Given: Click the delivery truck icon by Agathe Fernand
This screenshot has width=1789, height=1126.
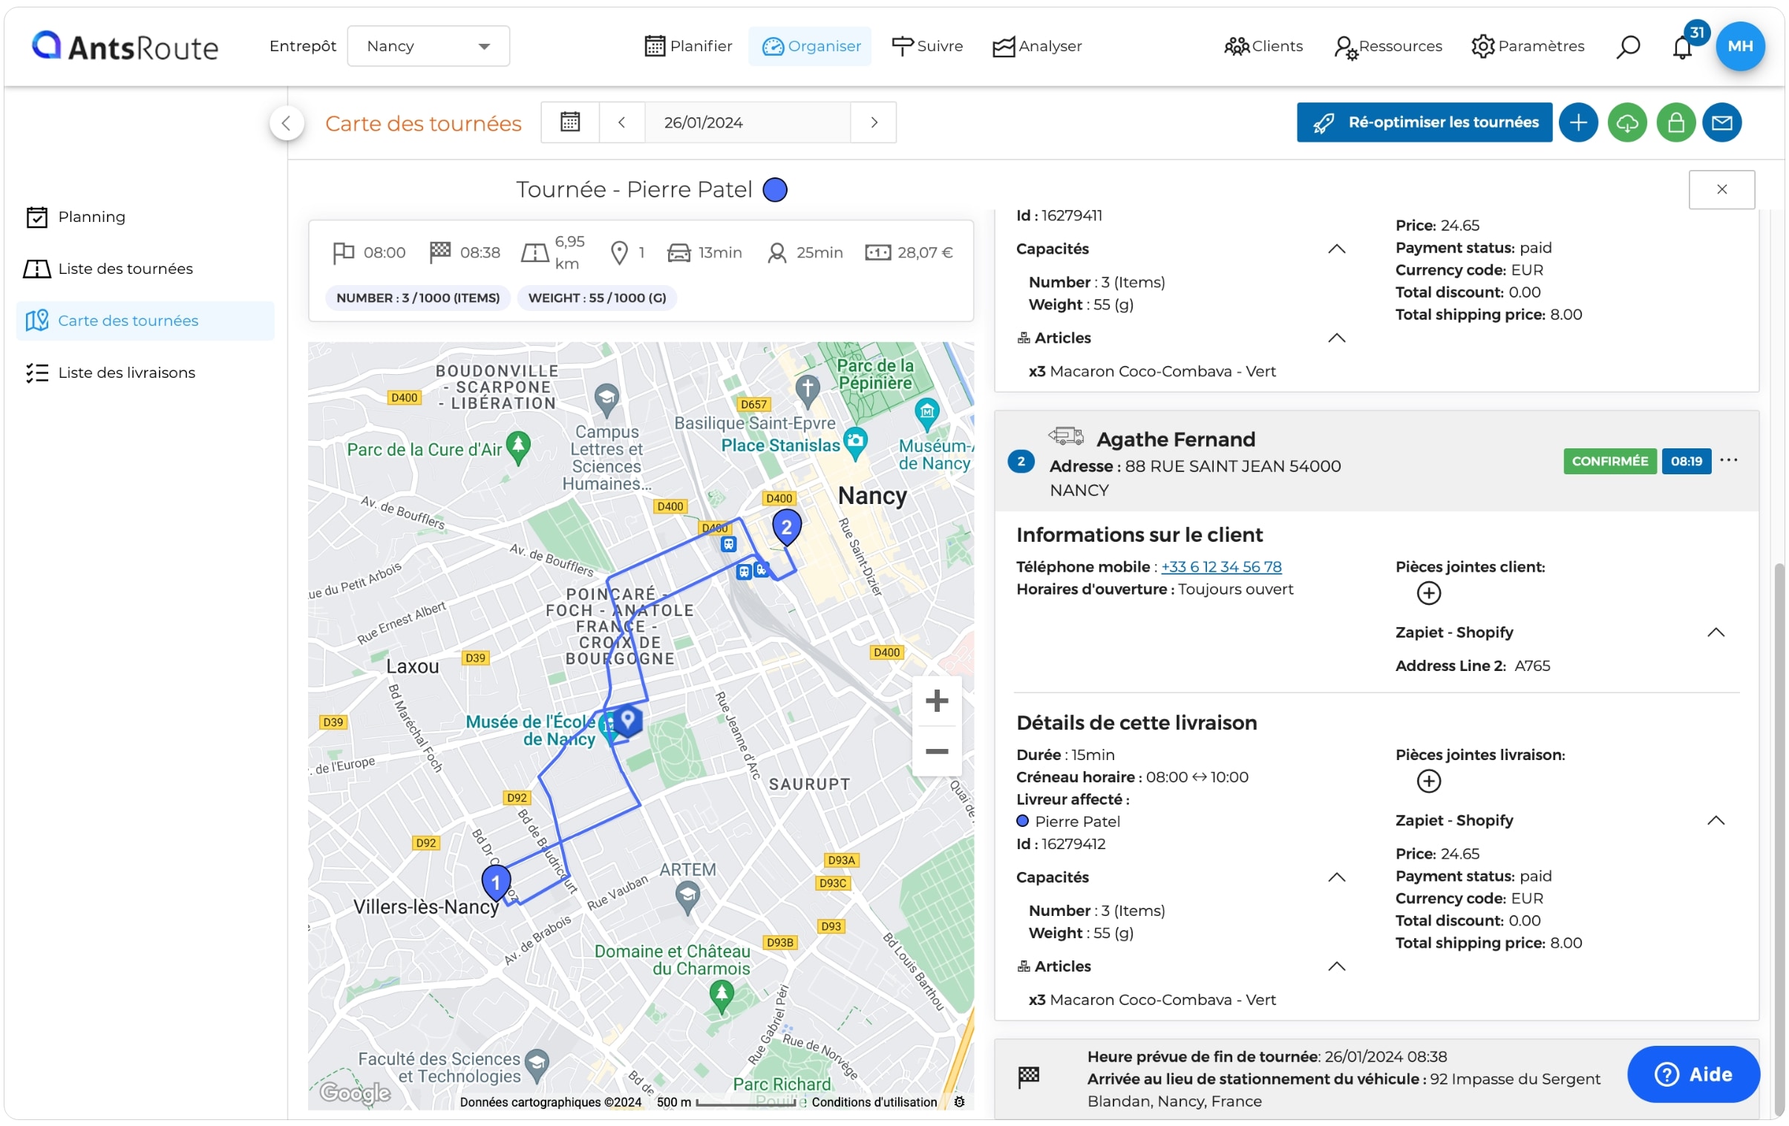Looking at the screenshot, I should click(x=1065, y=436).
